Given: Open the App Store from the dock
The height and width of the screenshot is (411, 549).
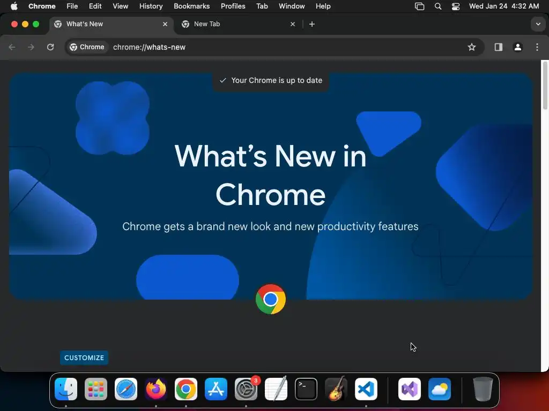Looking at the screenshot, I should [x=216, y=389].
